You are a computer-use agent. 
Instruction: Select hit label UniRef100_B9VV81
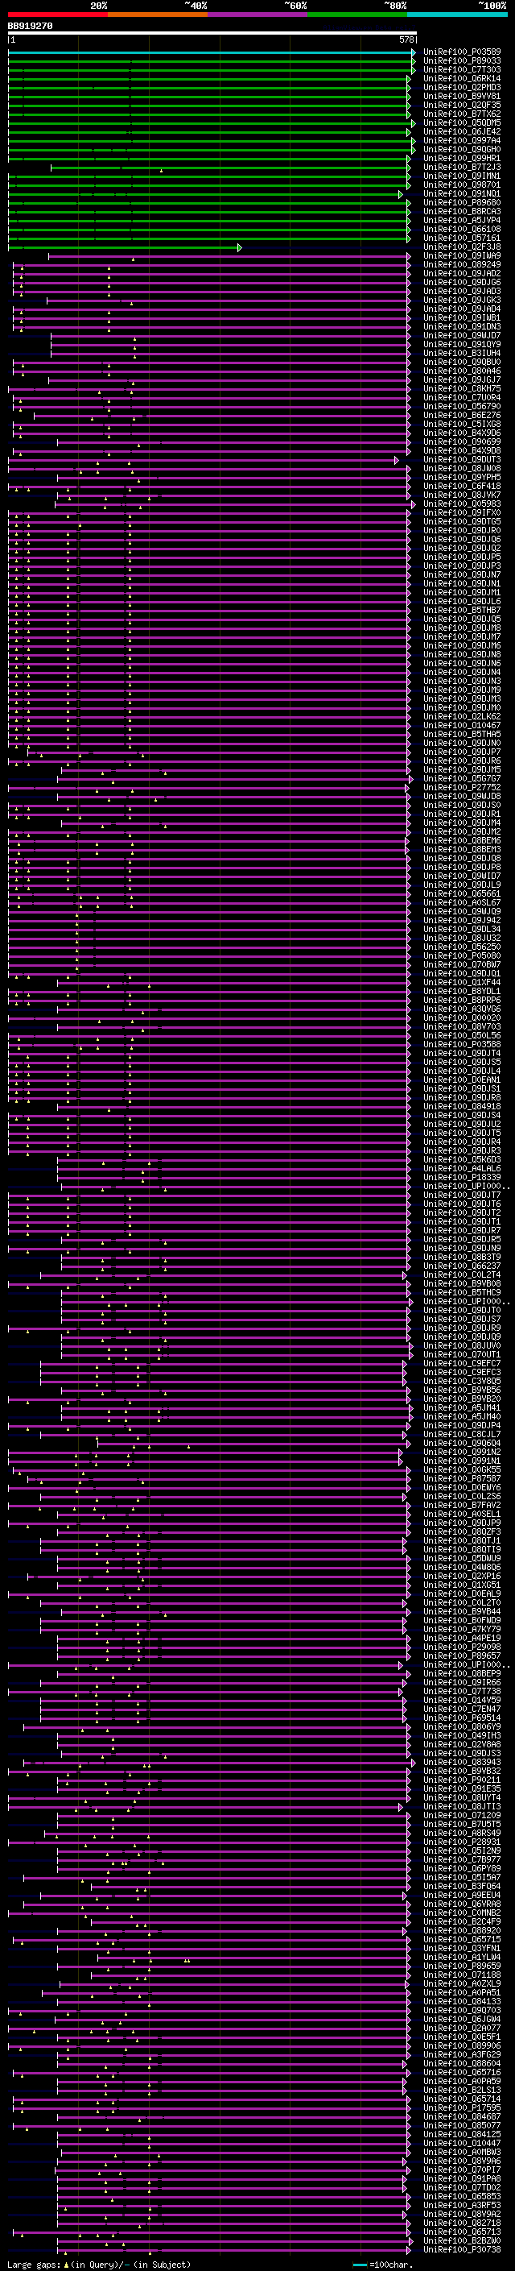tap(462, 96)
